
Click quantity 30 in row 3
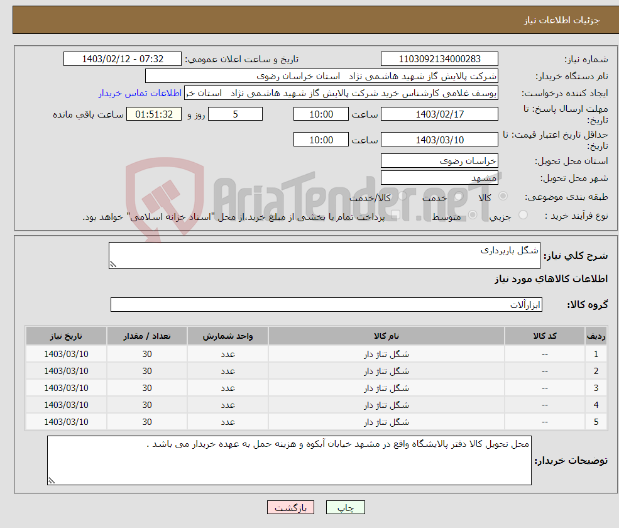(x=147, y=388)
